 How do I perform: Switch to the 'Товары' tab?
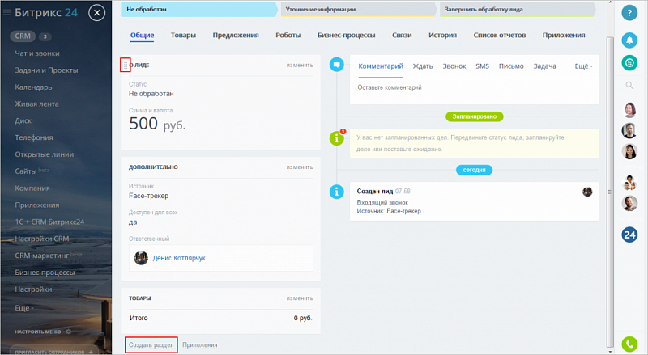[183, 36]
